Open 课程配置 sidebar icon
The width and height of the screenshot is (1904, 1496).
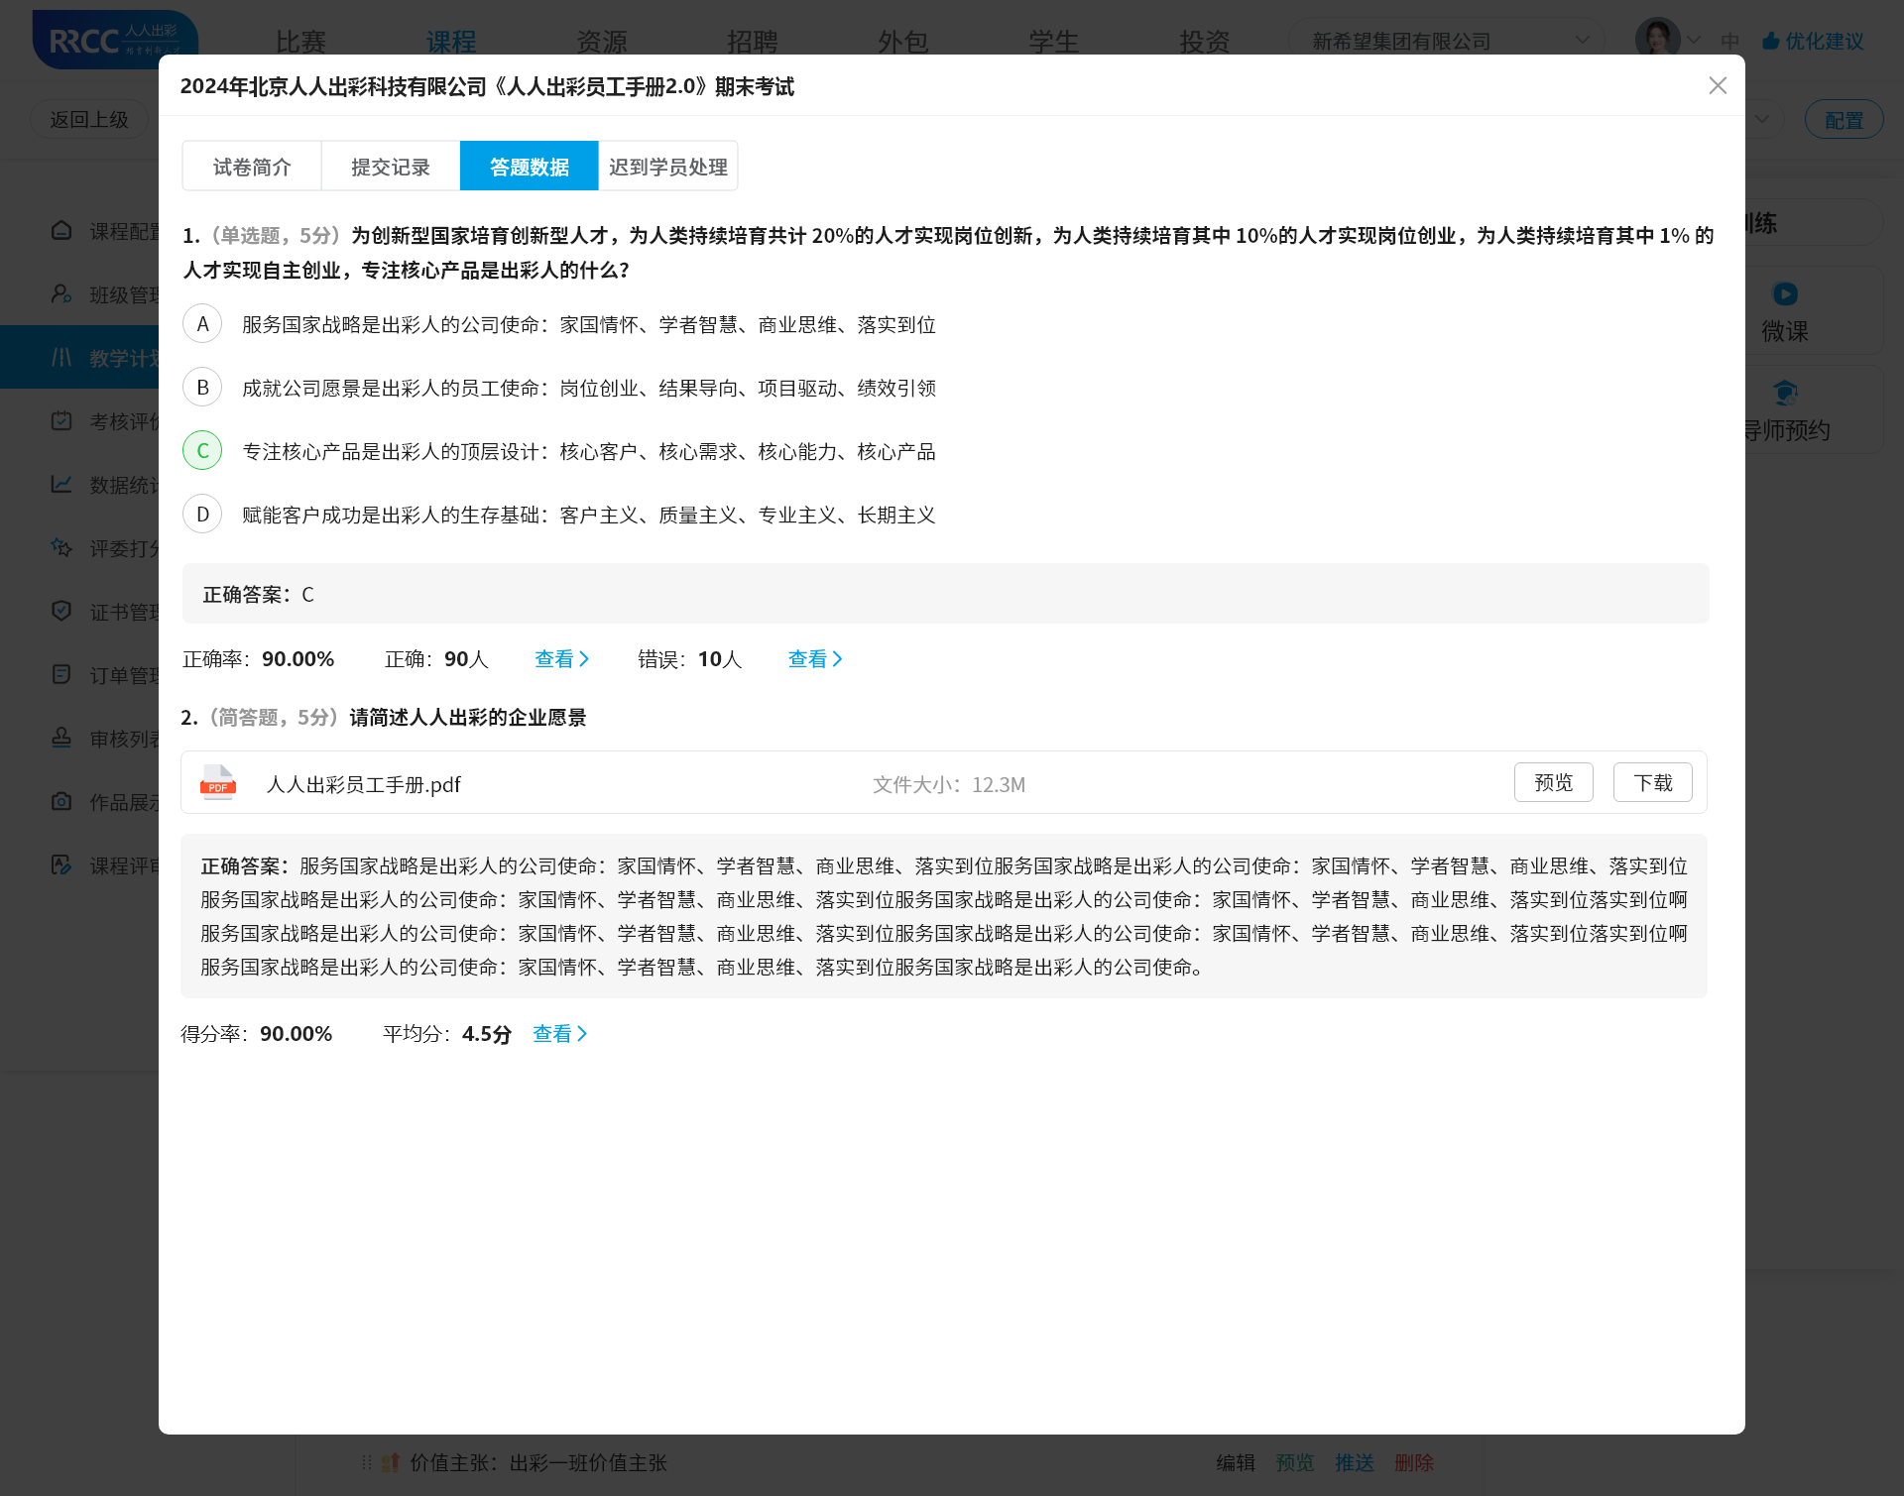(x=61, y=230)
